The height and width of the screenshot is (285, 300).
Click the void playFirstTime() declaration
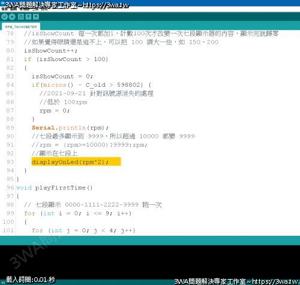click(55, 188)
